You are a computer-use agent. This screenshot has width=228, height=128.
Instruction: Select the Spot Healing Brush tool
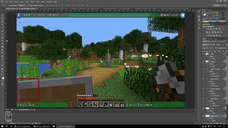pos(2,31)
